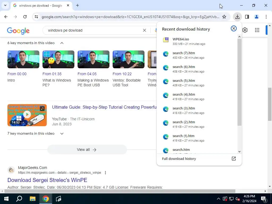This screenshot has width=272, height=204.
Task: Open a new tab with plus button
Action: 78,6
